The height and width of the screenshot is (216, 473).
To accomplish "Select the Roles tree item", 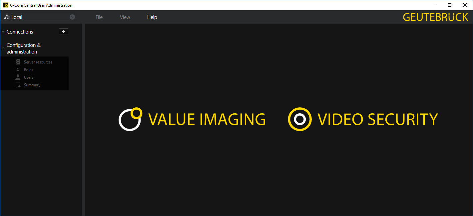I will point(28,70).
